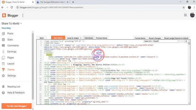196x110 pixels.
Task: Click the Help & Feedback question icon
Action: tap(3, 93)
